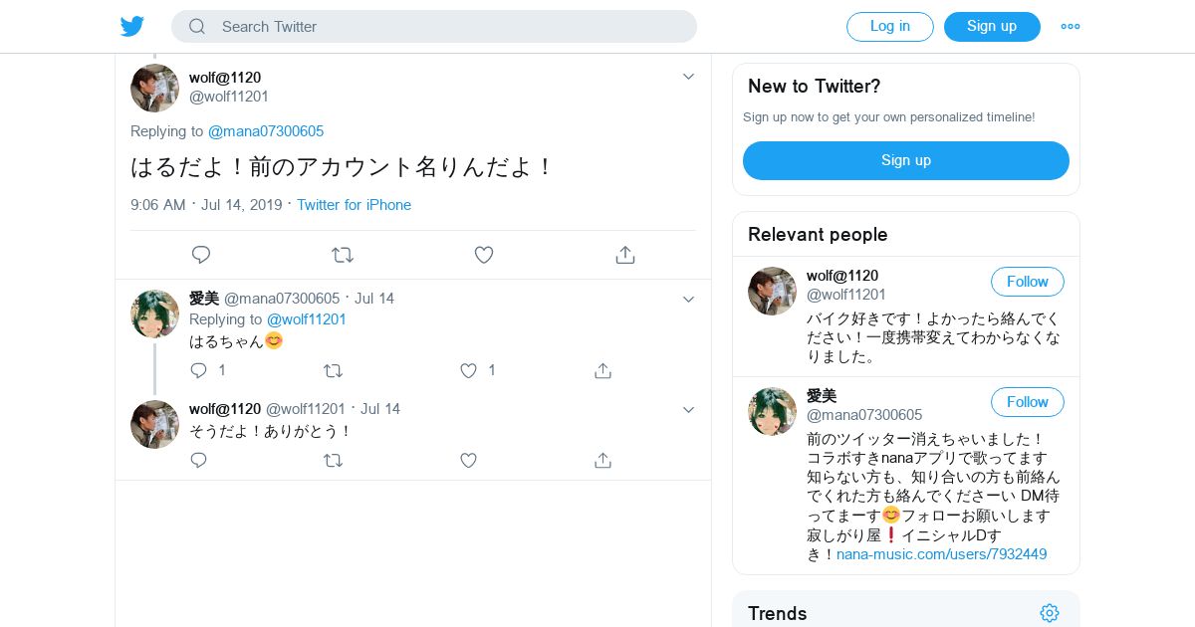The image size is (1195, 627).
Task: Open the three-dot more menu in header
Action: tap(1071, 27)
